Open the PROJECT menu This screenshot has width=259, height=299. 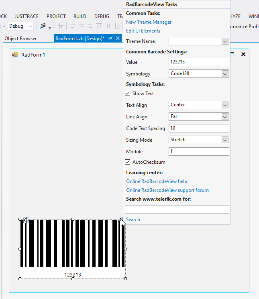coord(56,16)
